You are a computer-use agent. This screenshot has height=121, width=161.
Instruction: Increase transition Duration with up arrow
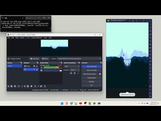[x=78, y=69]
